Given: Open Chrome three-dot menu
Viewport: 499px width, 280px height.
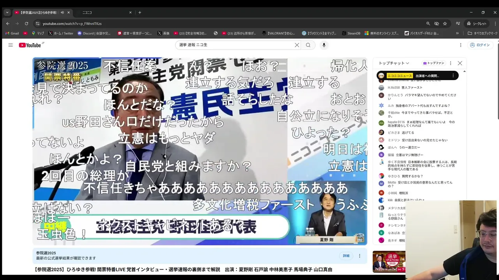Looking at the screenshot, I should click(x=495, y=23).
